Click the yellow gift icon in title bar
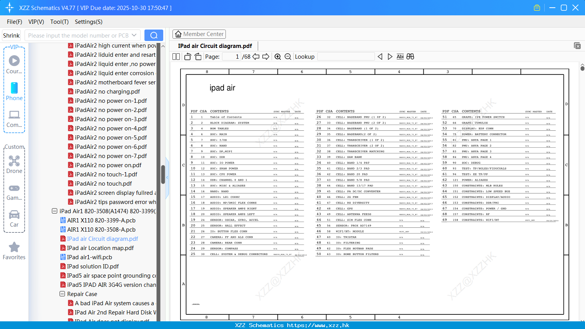Viewport: 585px width, 329px height. tap(537, 8)
